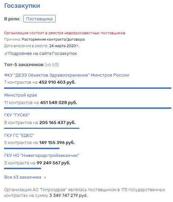The width and height of the screenshot is (173, 202).
Task: Open ГКУ ГС "ЕДКС" customer link
Action: coord(19,135)
